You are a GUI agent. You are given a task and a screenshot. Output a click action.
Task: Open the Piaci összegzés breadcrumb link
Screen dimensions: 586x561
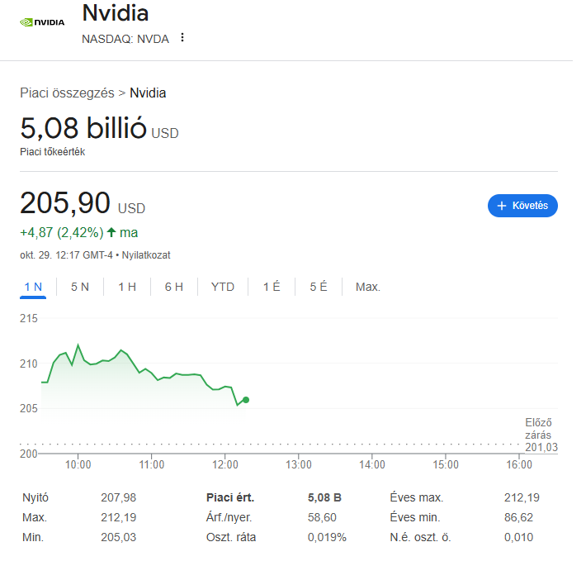pos(67,93)
